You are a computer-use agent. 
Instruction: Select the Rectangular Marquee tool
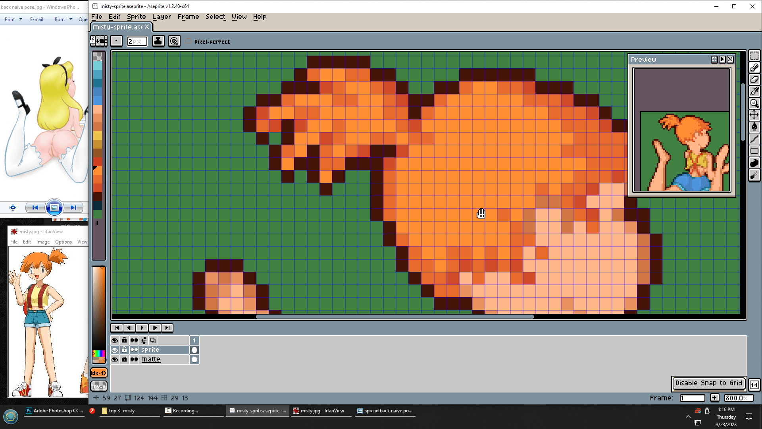pos(754,56)
